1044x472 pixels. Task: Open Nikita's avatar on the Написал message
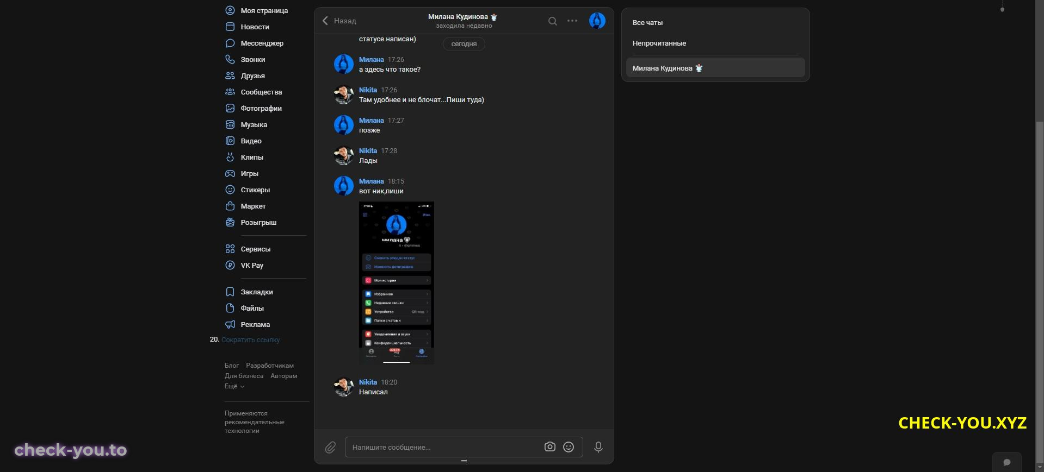(x=344, y=387)
